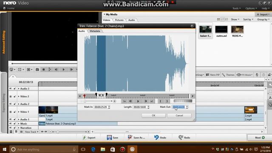Open Nero PiP tool
The height and width of the screenshot is (153, 272).
213,75
